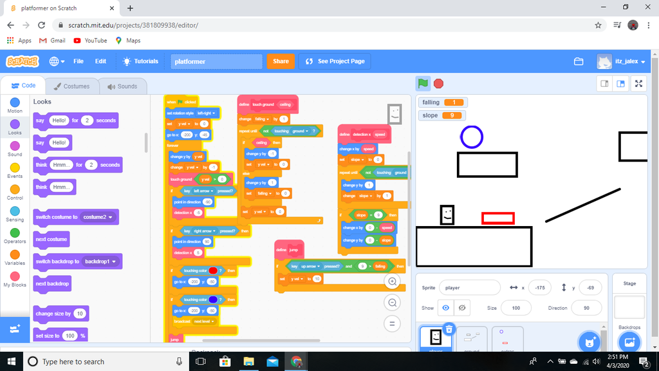Switch to small stage layout
Viewport: 659px width, 371px height.
pyautogui.click(x=604, y=84)
